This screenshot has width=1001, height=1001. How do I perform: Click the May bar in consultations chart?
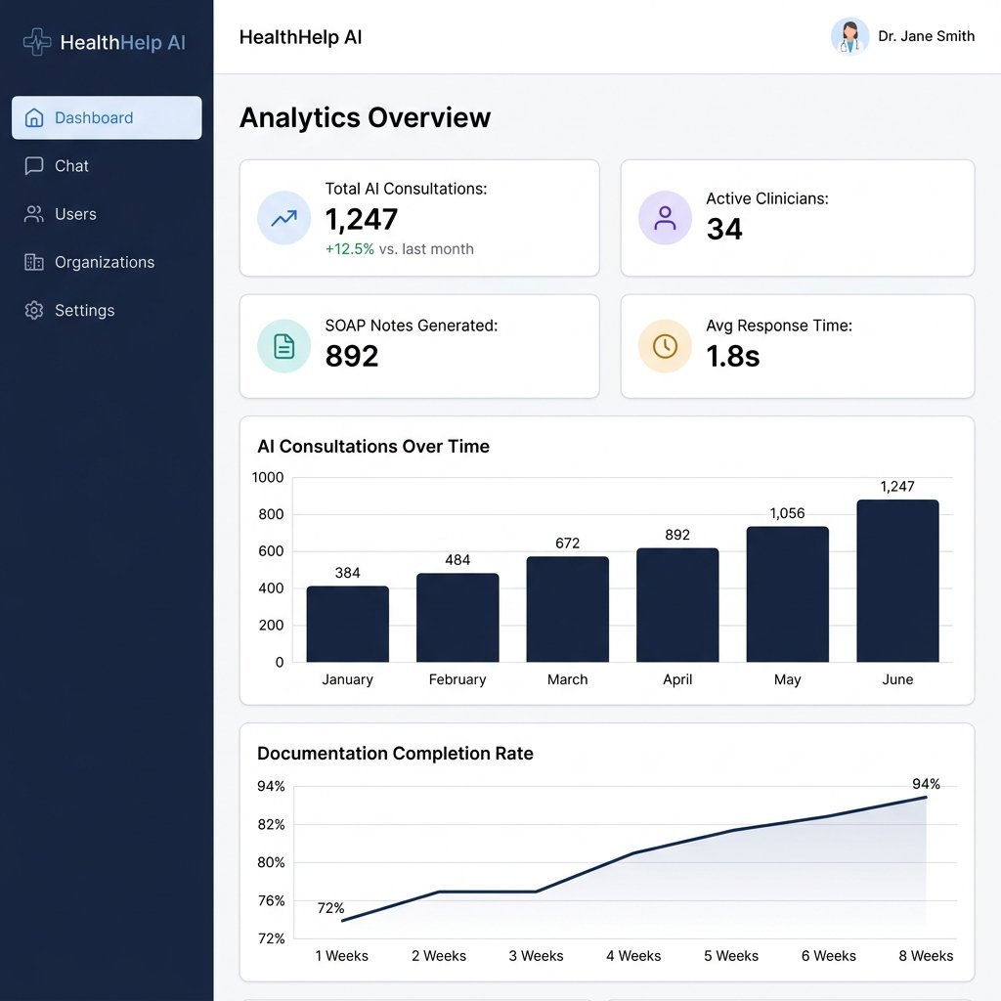click(788, 593)
